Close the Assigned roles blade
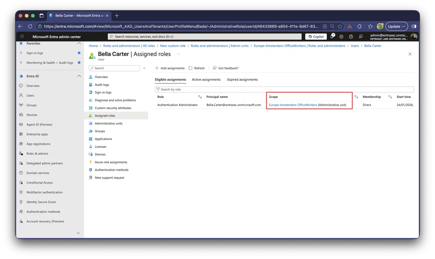Screen dimensions: 435x259 410,54
